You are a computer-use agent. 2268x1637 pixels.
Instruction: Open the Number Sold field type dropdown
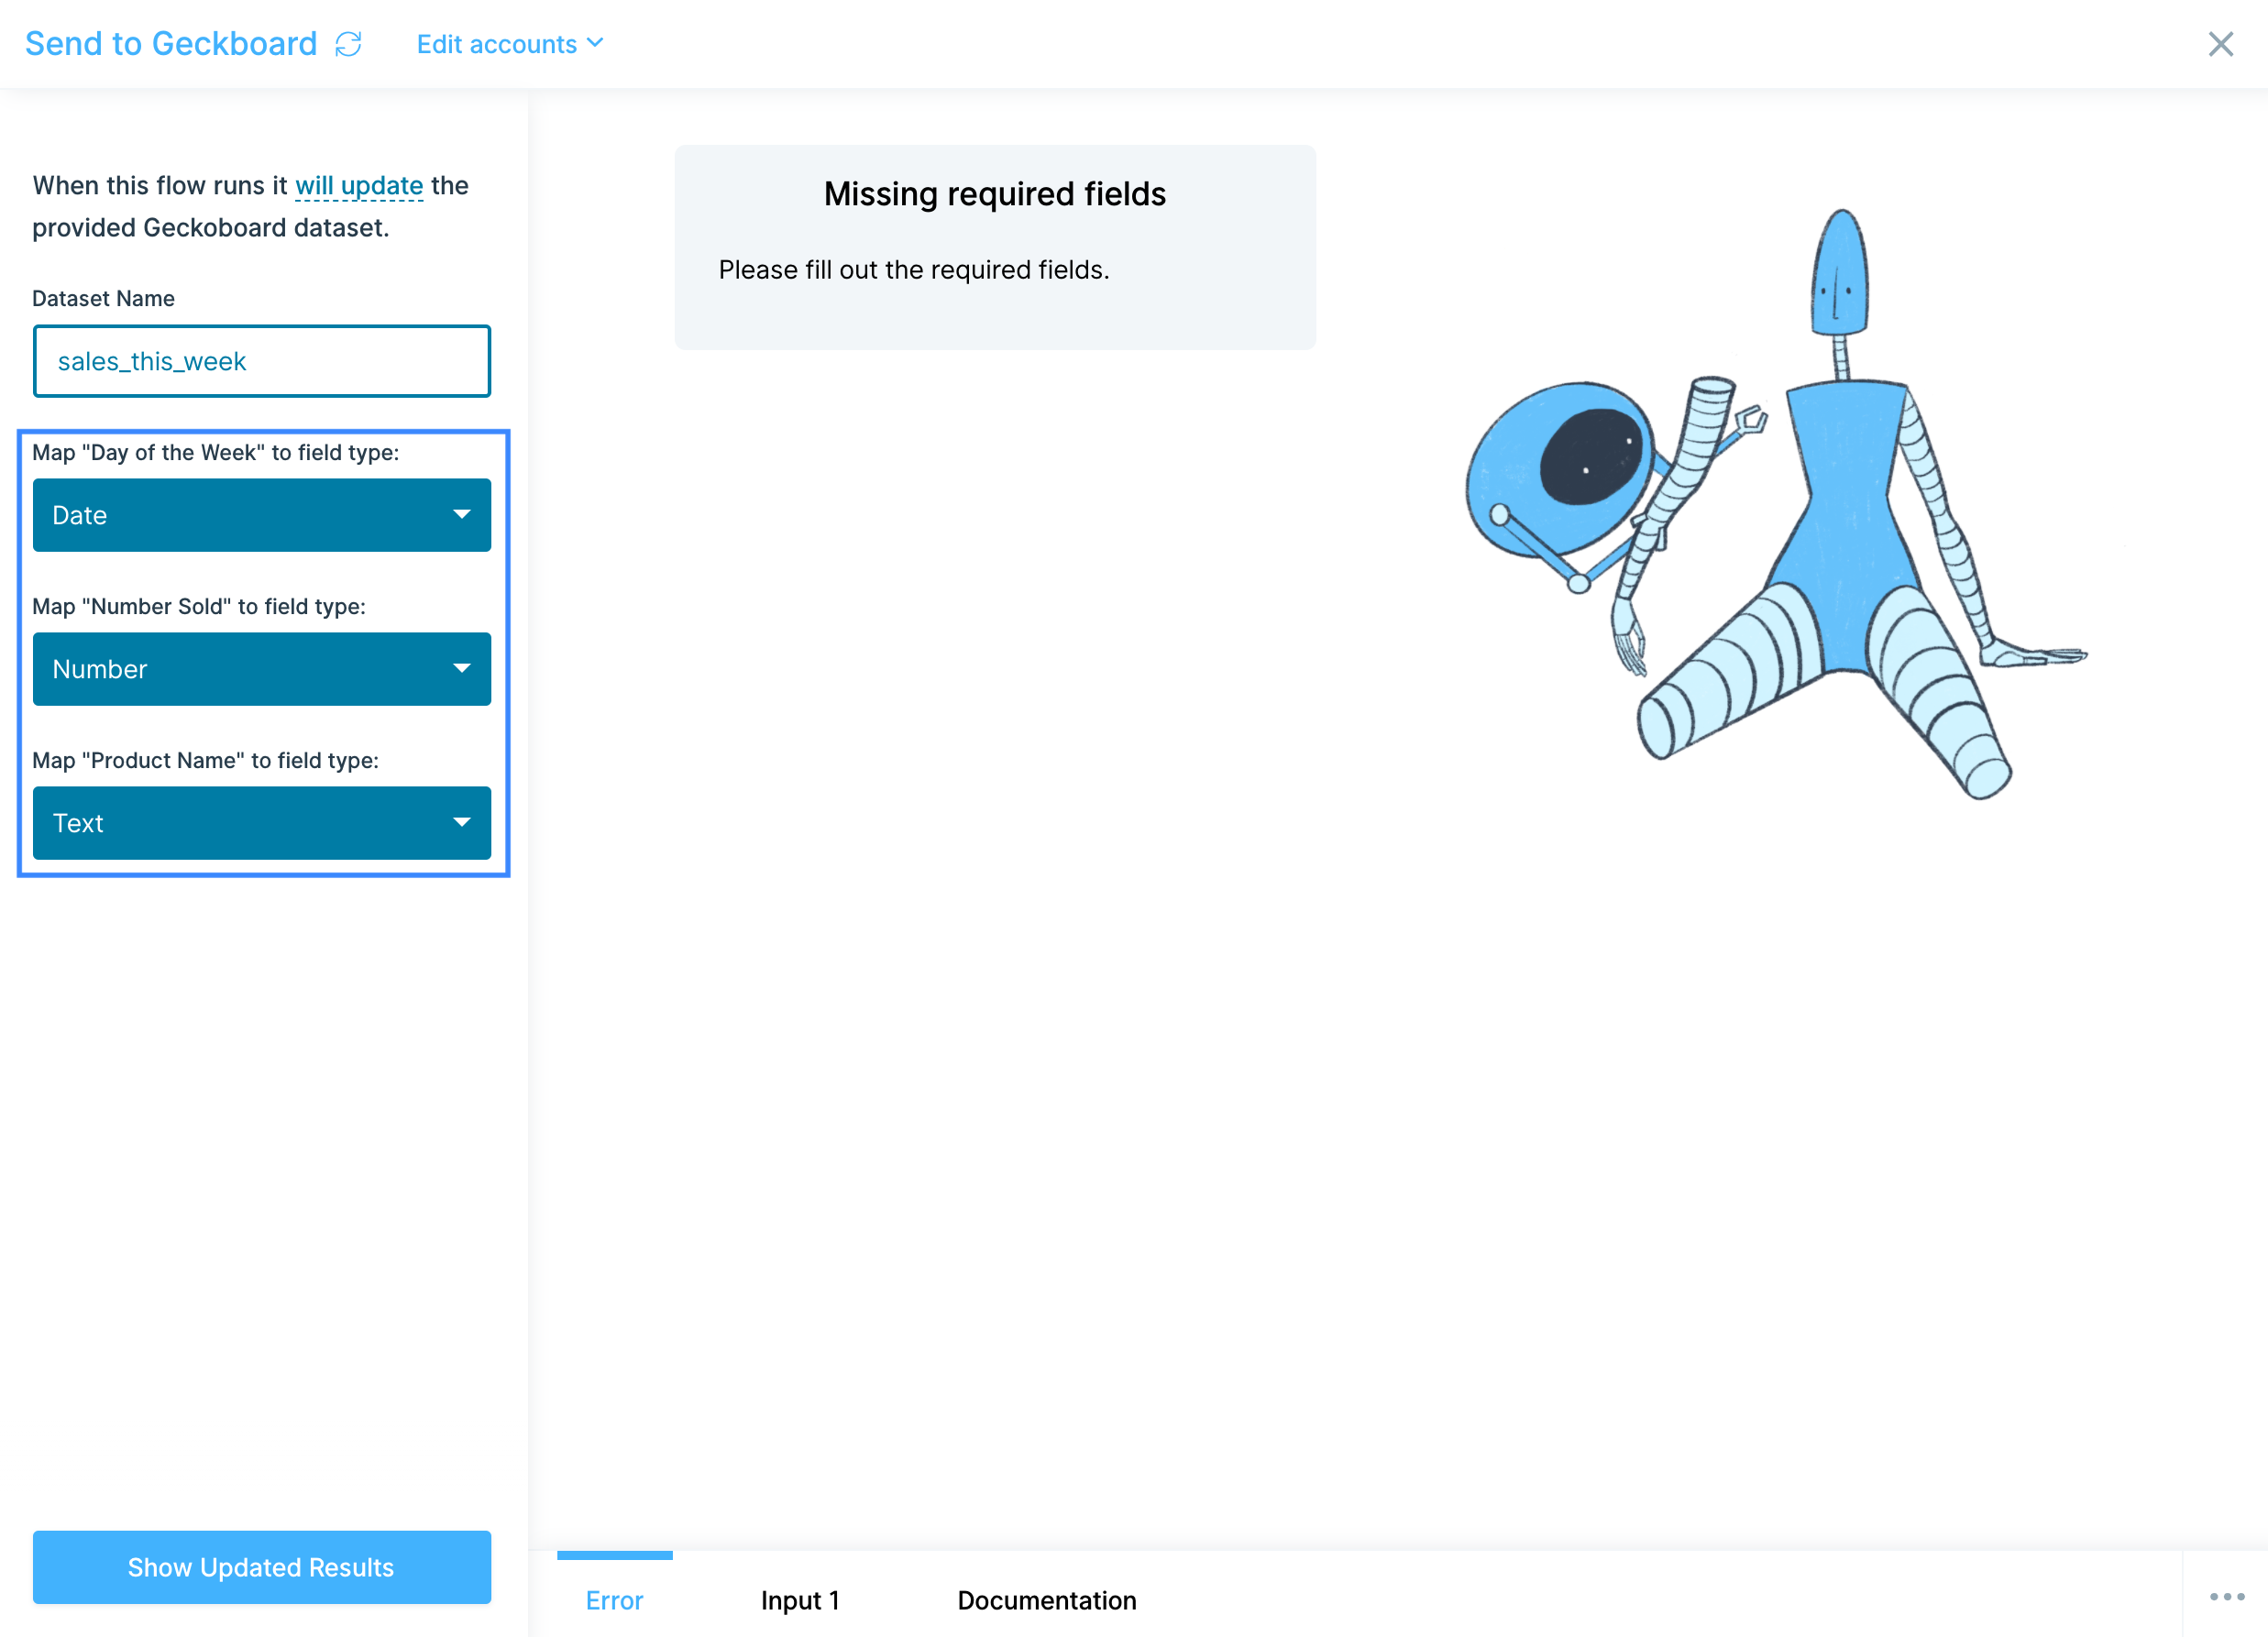click(262, 669)
